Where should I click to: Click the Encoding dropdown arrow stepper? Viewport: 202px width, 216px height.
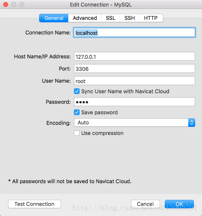tap(192, 123)
